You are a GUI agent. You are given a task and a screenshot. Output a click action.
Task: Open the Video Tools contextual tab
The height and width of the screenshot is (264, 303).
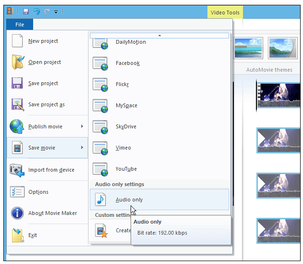(225, 13)
